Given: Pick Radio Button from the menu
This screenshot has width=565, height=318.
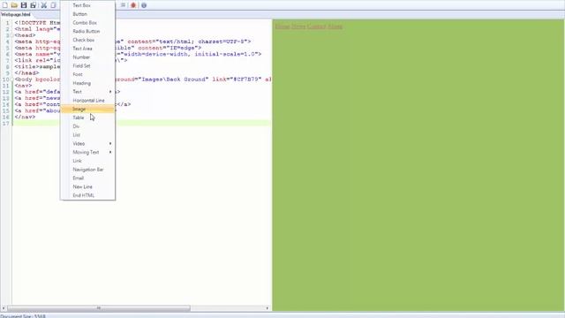Looking at the screenshot, I should [x=88, y=32].
